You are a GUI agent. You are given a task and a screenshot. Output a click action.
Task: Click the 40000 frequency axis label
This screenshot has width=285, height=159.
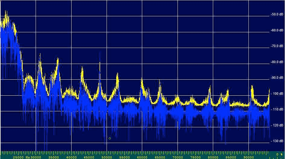71,157
